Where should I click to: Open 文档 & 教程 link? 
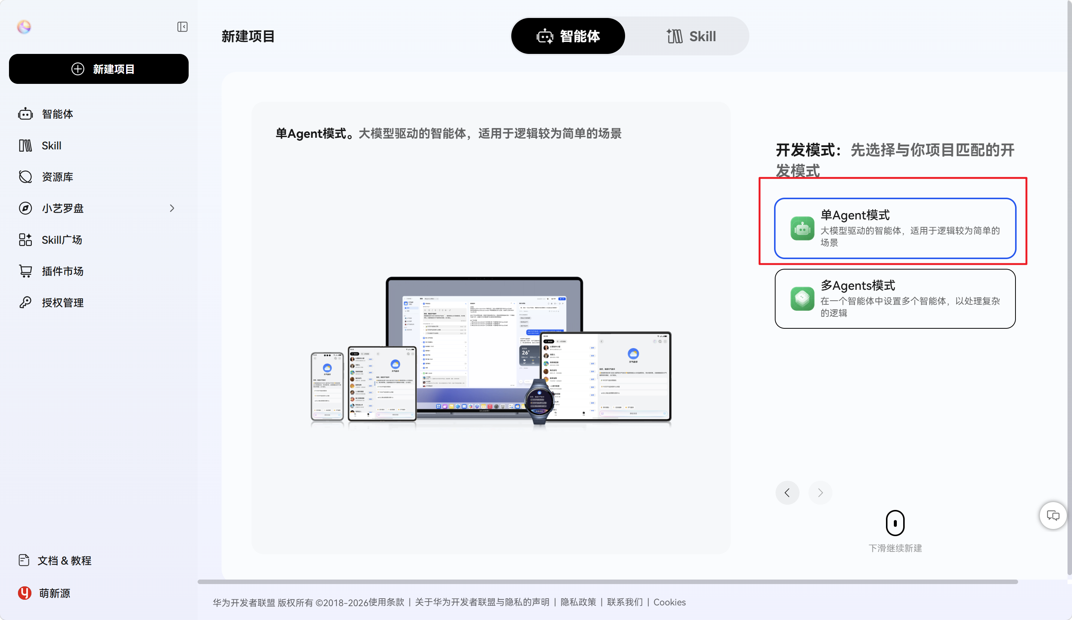(x=64, y=560)
